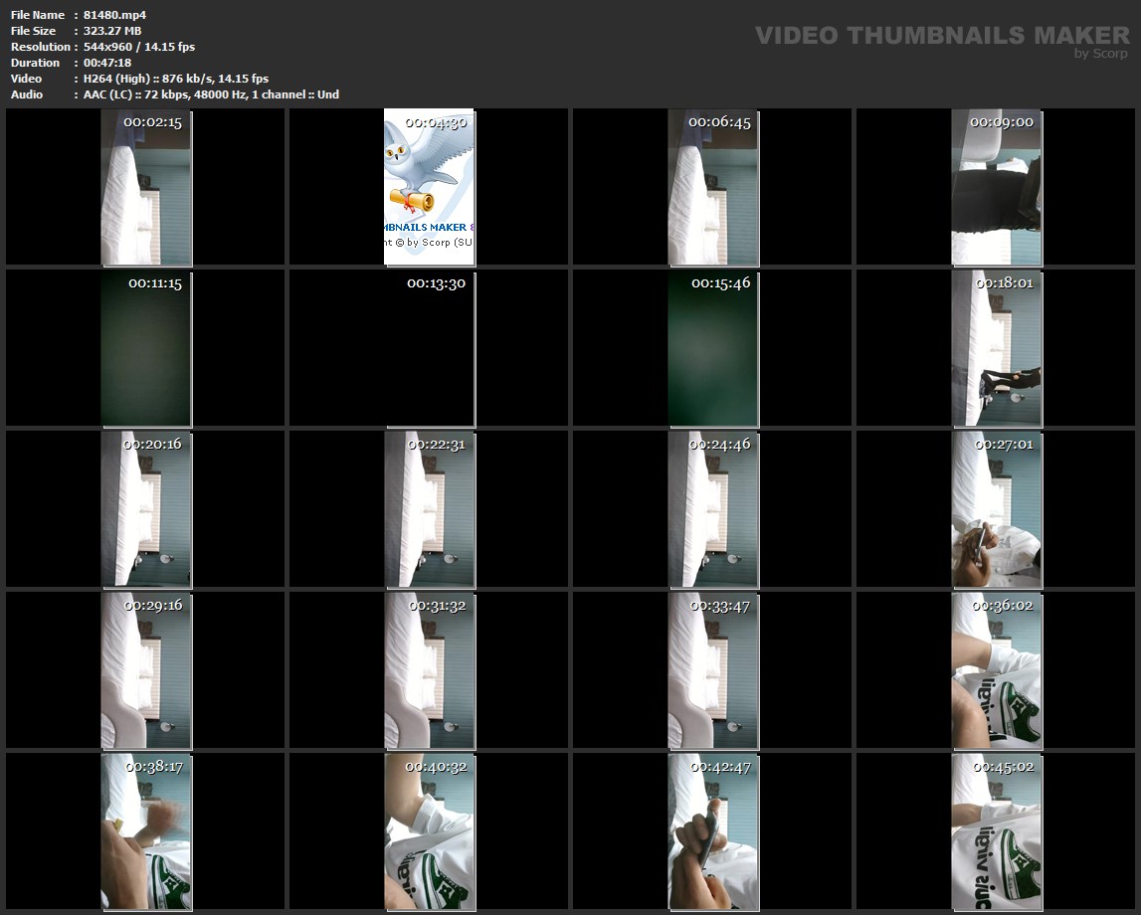The width and height of the screenshot is (1141, 915).
Task: Select the thumbnail stamped 00:29:16
Action: (146, 670)
